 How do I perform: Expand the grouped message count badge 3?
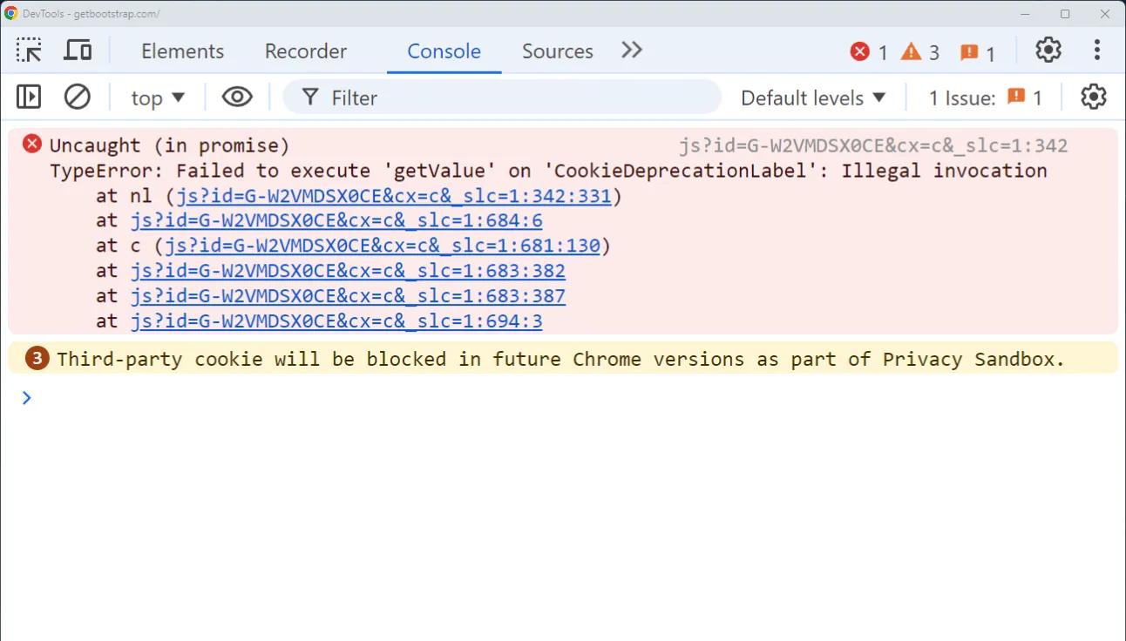pyautogui.click(x=37, y=358)
